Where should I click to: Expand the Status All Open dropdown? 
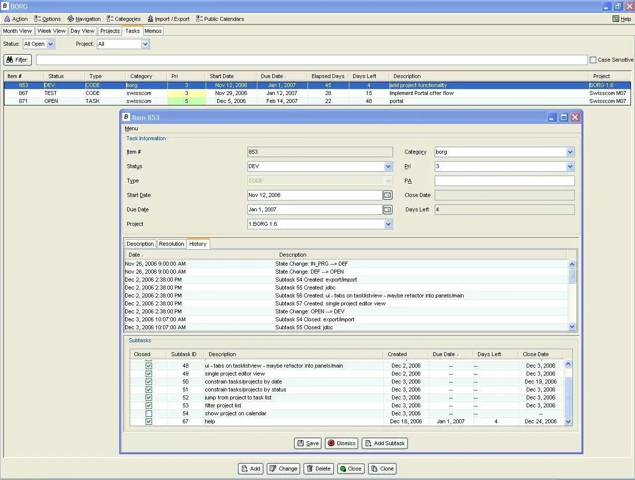pyautogui.click(x=50, y=44)
